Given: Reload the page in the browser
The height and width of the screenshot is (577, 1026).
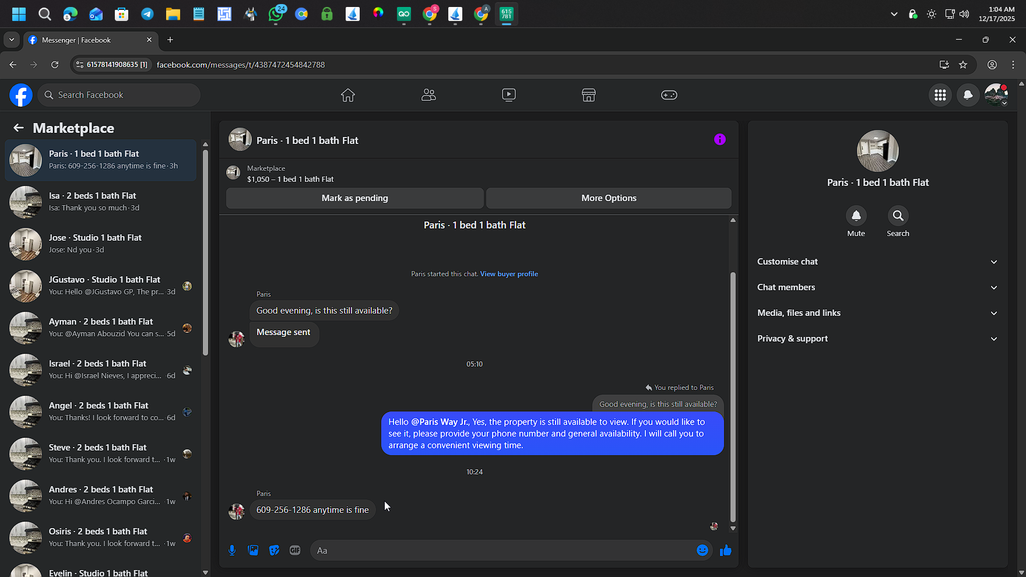Looking at the screenshot, I should tap(55, 65).
